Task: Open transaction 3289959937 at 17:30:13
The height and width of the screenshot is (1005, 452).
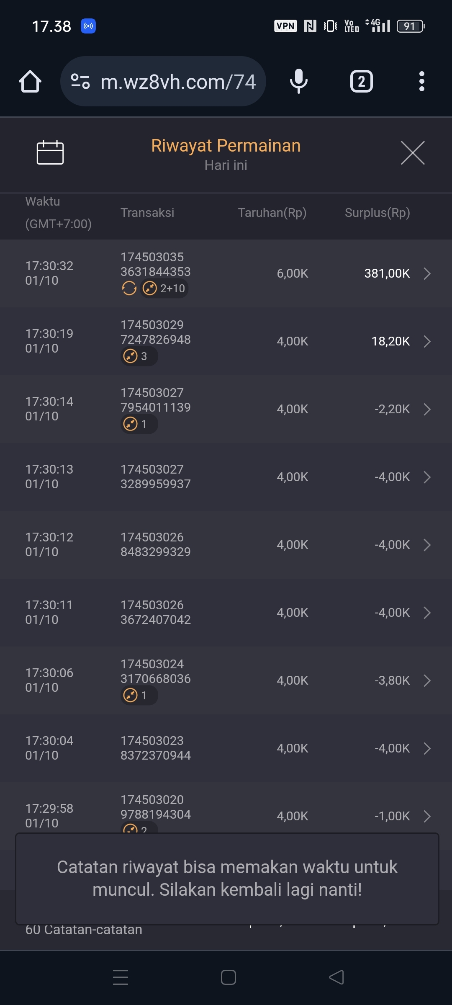Action: [427, 477]
